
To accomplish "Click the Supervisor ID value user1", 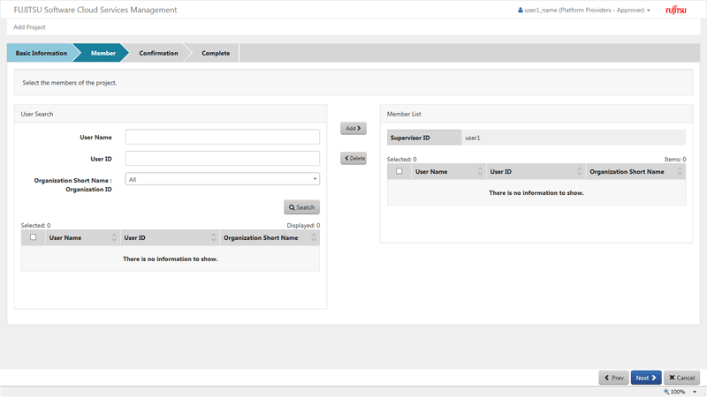I will coord(473,138).
